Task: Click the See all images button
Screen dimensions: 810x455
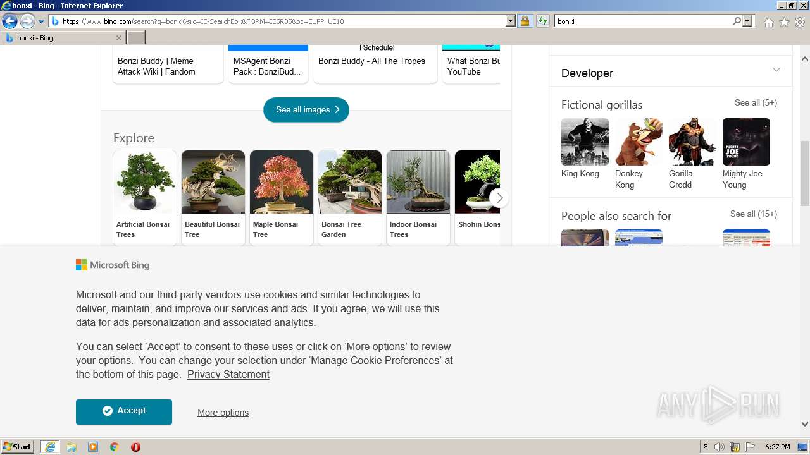Action: click(306, 109)
